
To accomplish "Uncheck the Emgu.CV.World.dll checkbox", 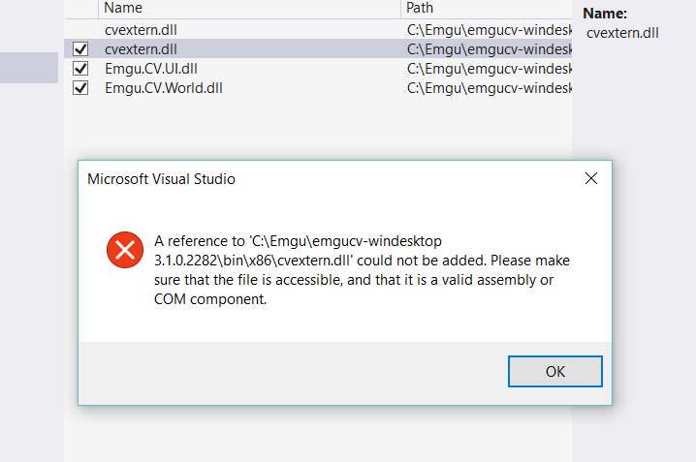I will pos(80,88).
